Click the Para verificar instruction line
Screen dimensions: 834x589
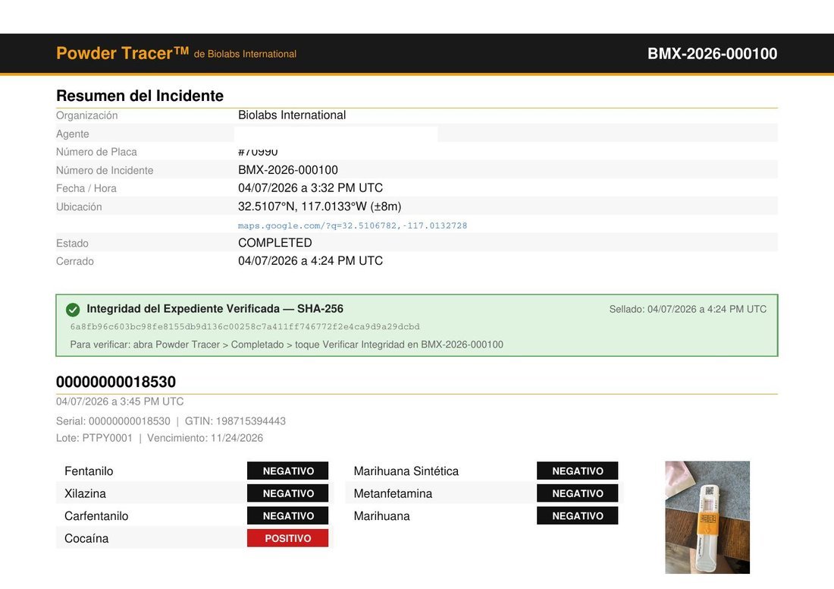287,345
